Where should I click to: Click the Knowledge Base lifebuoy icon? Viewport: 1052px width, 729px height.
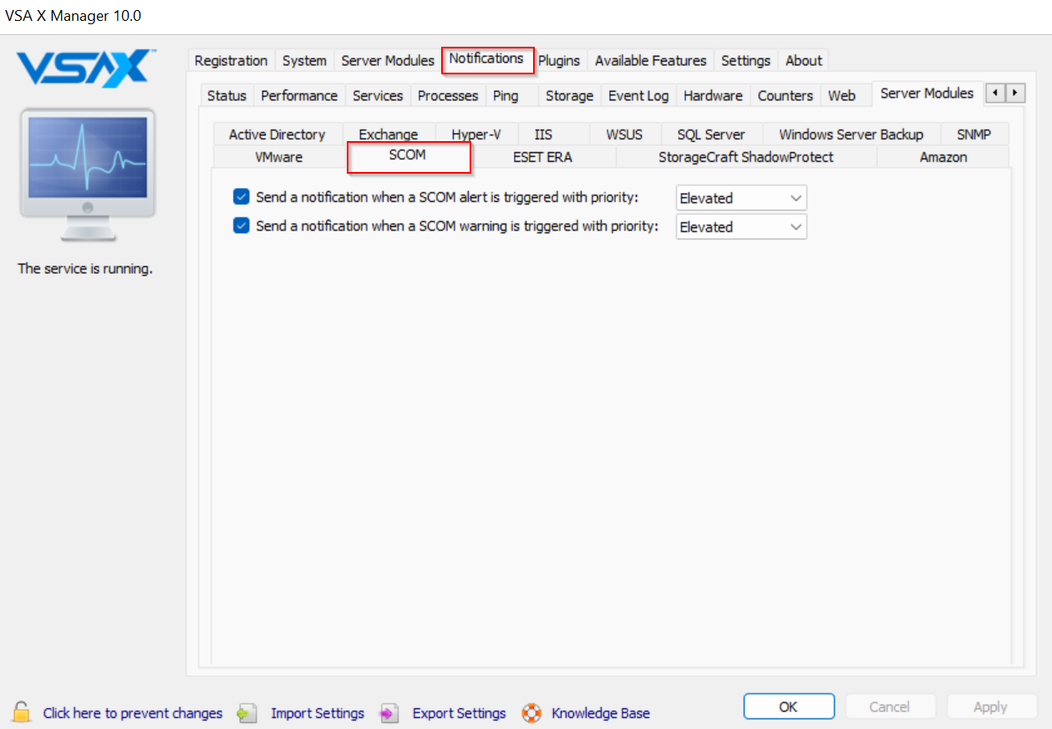tap(531, 713)
